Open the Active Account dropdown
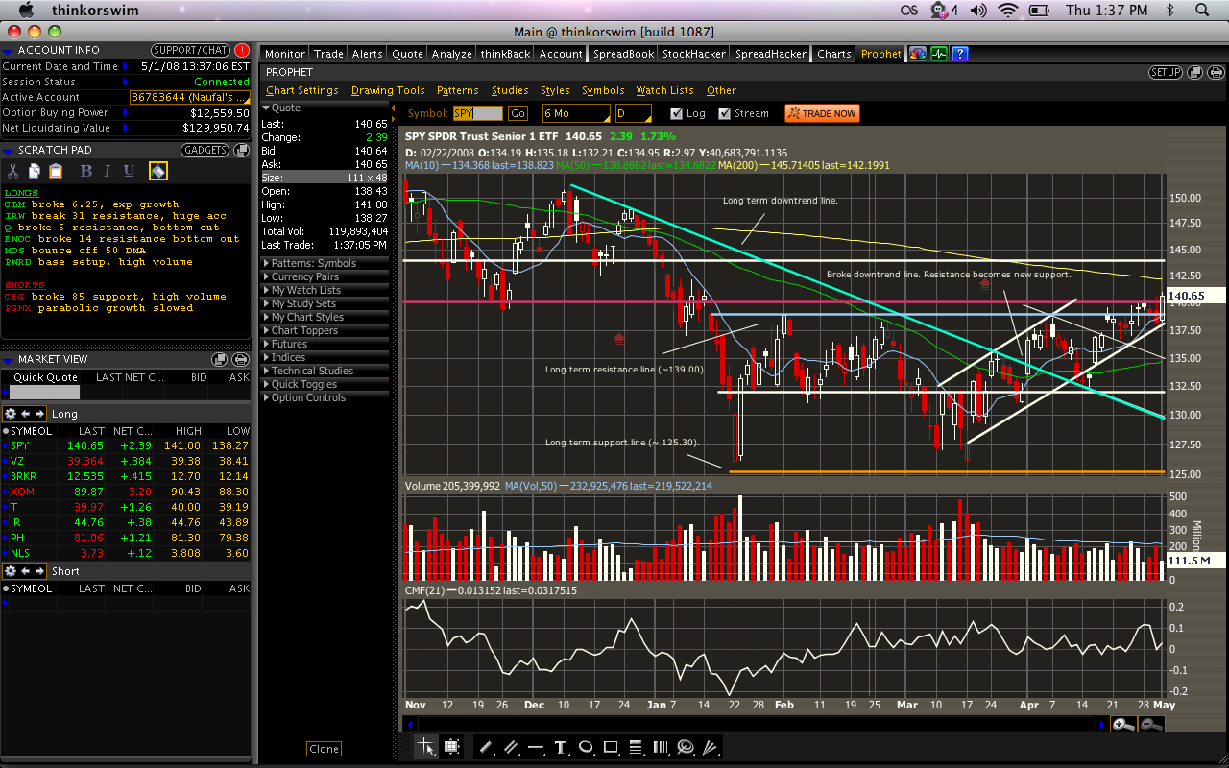 (189, 97)
